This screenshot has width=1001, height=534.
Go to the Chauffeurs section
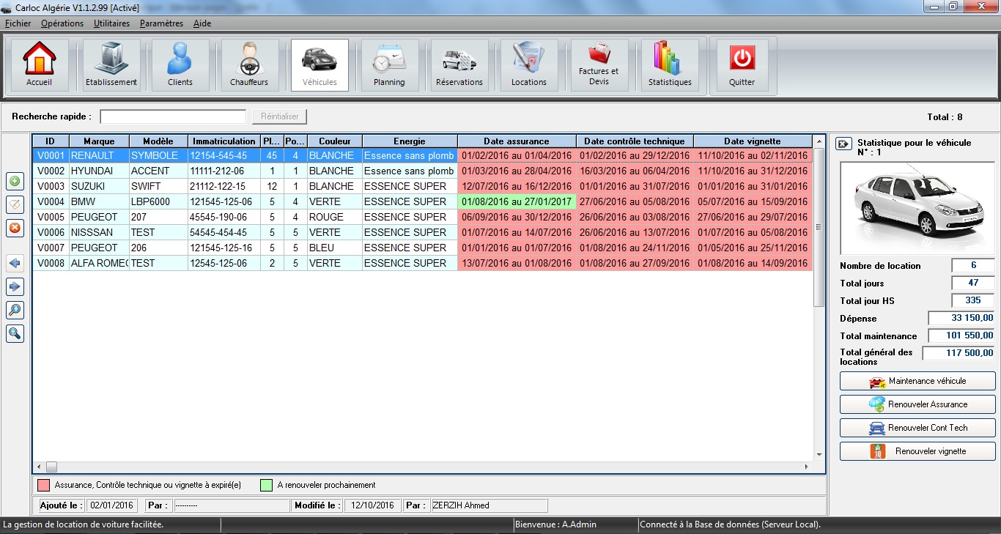249,65
